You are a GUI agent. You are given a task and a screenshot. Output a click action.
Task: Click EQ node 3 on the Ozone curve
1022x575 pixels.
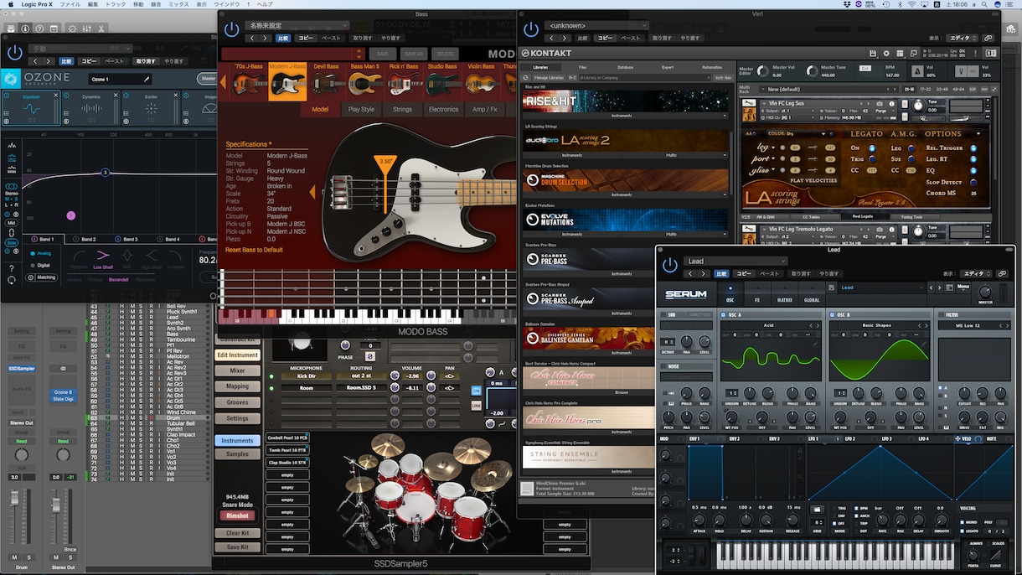(x=106, y=173)
